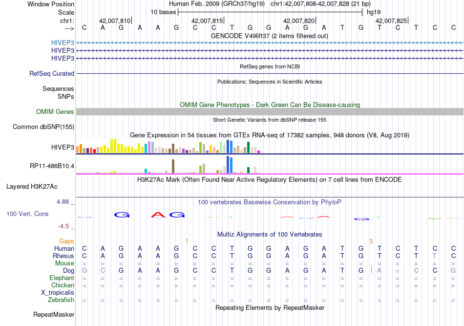Click the 42,007,820 coordinate marker
This screenshot has width=464, height=326.
(x=299, y=21)
